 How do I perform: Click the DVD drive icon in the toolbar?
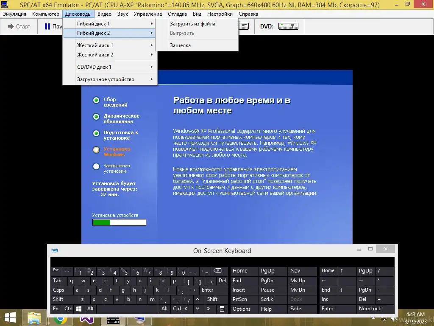288,26
